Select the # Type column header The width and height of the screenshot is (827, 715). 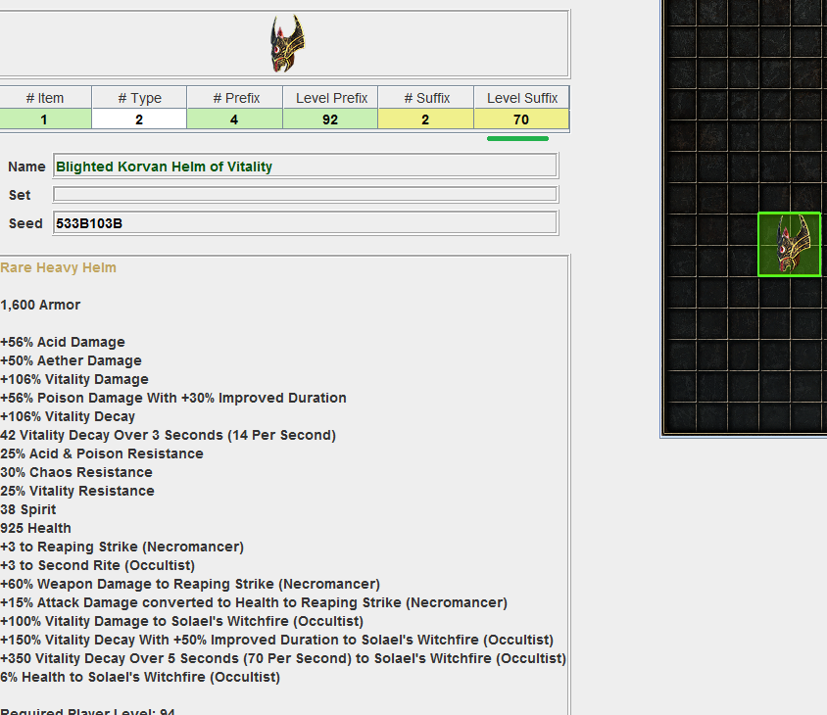click(139, 98)
